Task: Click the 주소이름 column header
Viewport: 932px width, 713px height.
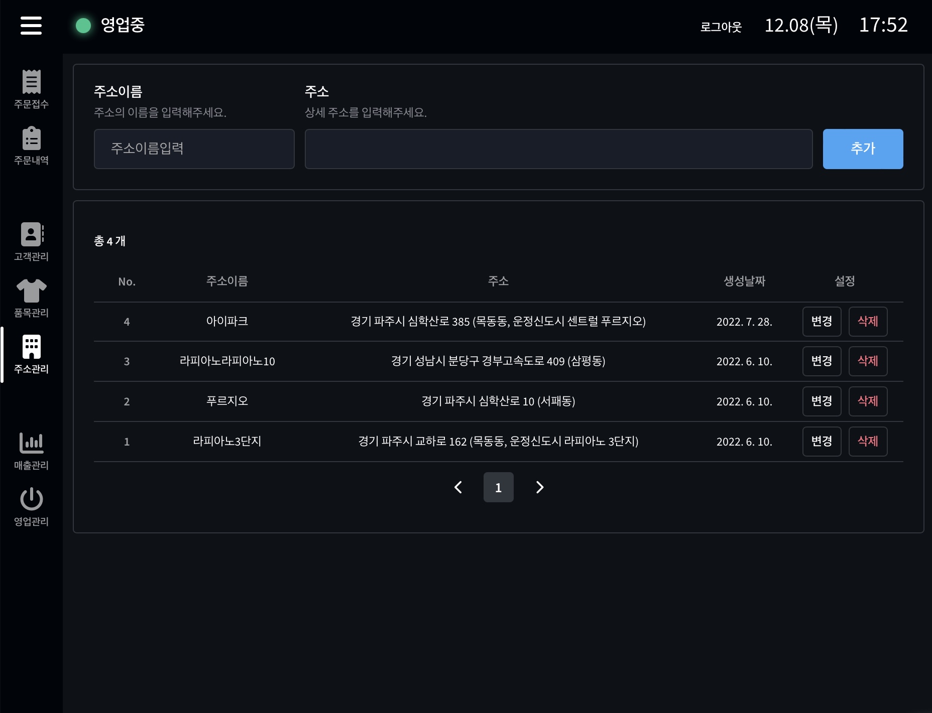Action: tap(227, 281)
